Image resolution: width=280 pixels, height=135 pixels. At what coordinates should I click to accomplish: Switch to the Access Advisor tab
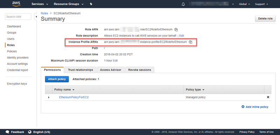click(111, 70)
